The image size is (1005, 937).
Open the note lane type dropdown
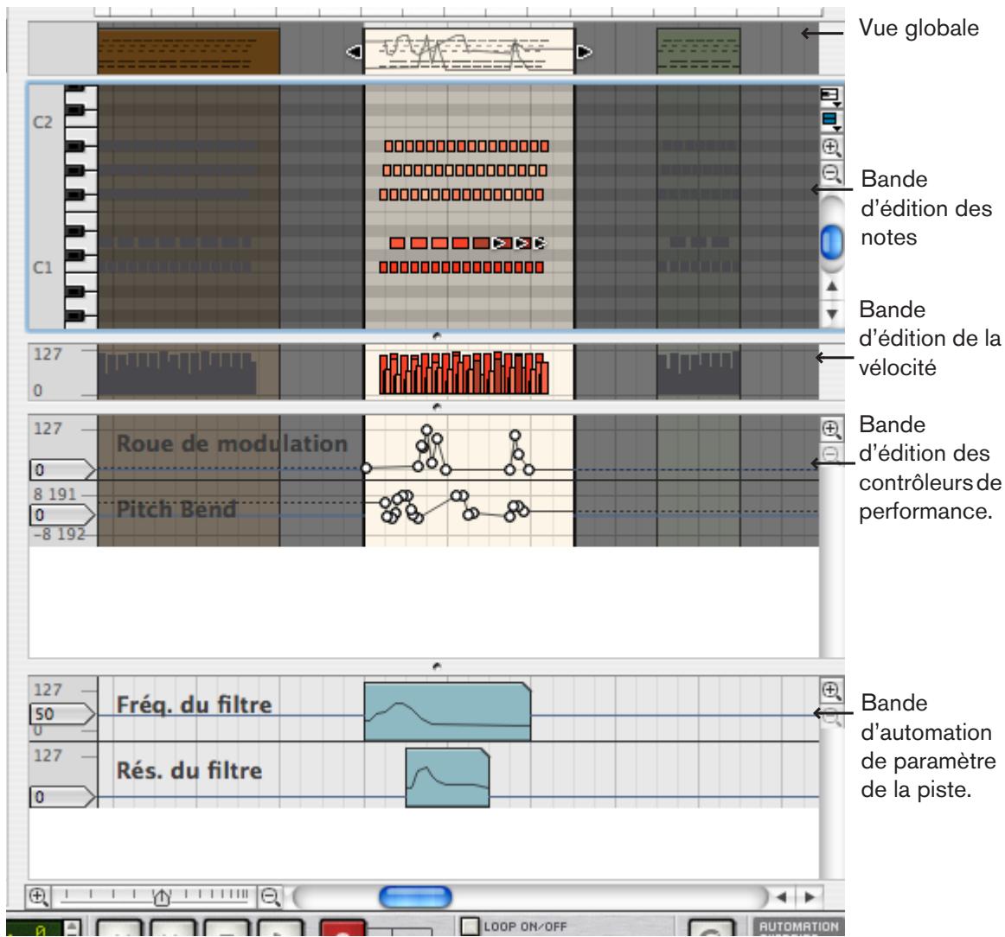coord(830,97)
